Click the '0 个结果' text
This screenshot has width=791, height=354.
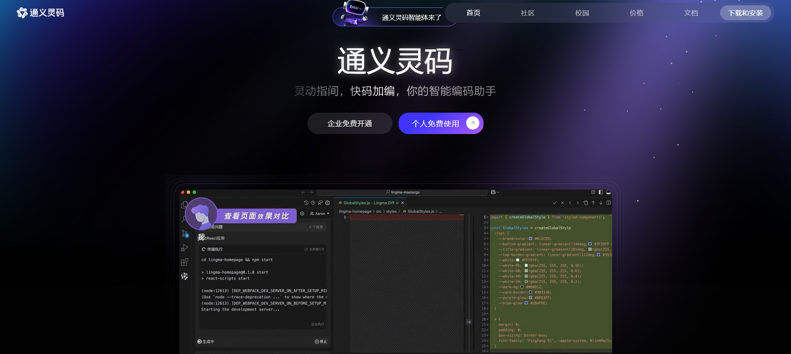pos(316,227)
